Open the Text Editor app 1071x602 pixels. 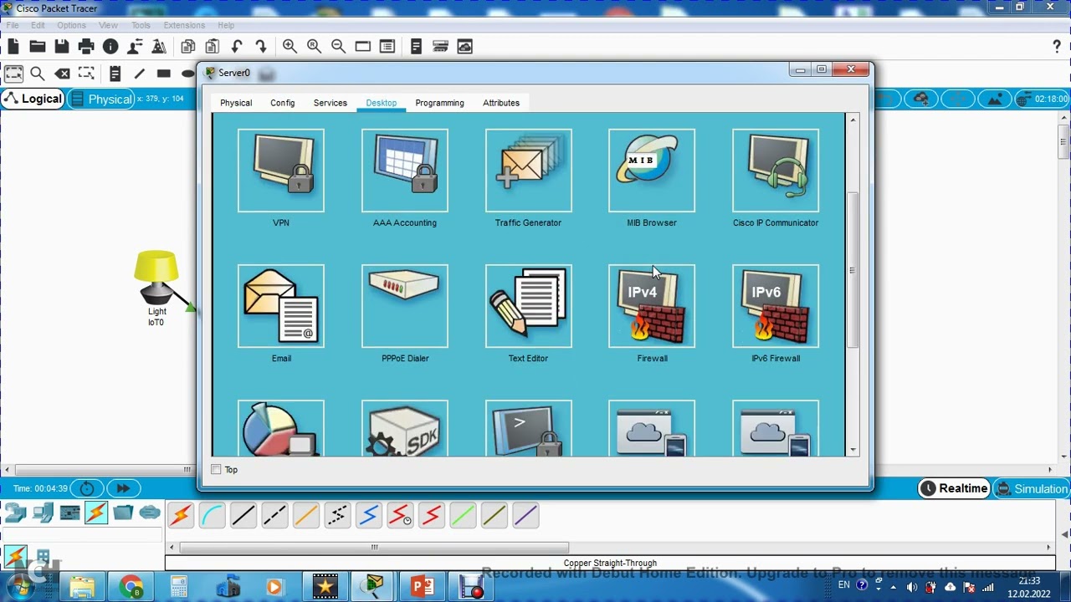click(x=529, y=306)
